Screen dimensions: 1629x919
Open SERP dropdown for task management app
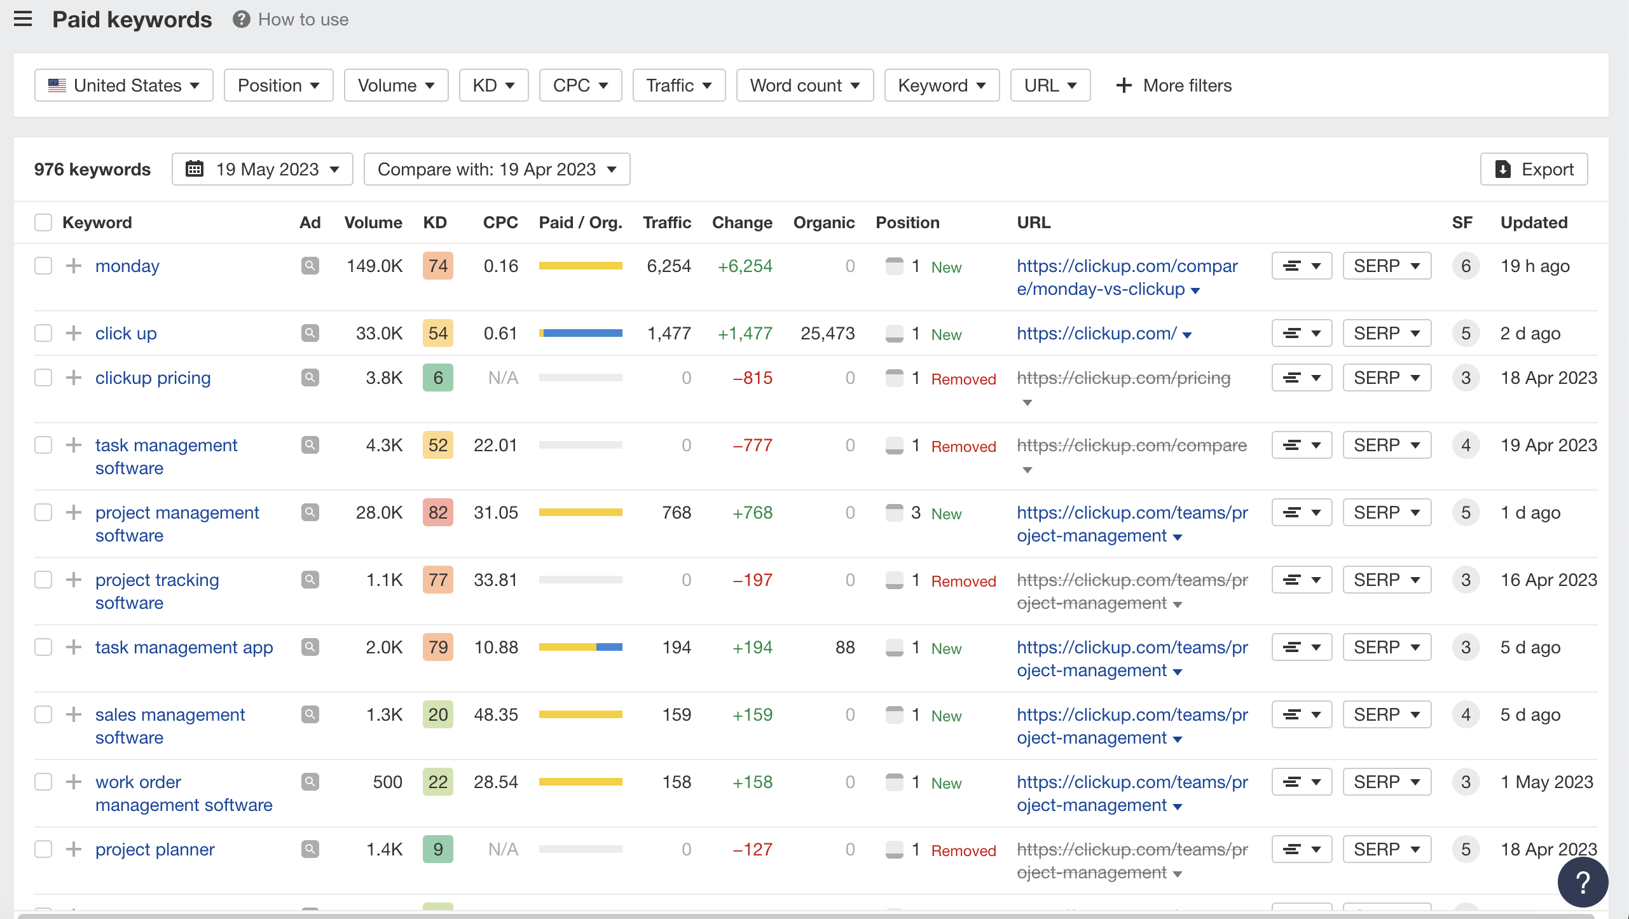click(1387, 647)
